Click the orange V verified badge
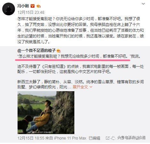Screen dimensions: 150x144 coord(33,6)
